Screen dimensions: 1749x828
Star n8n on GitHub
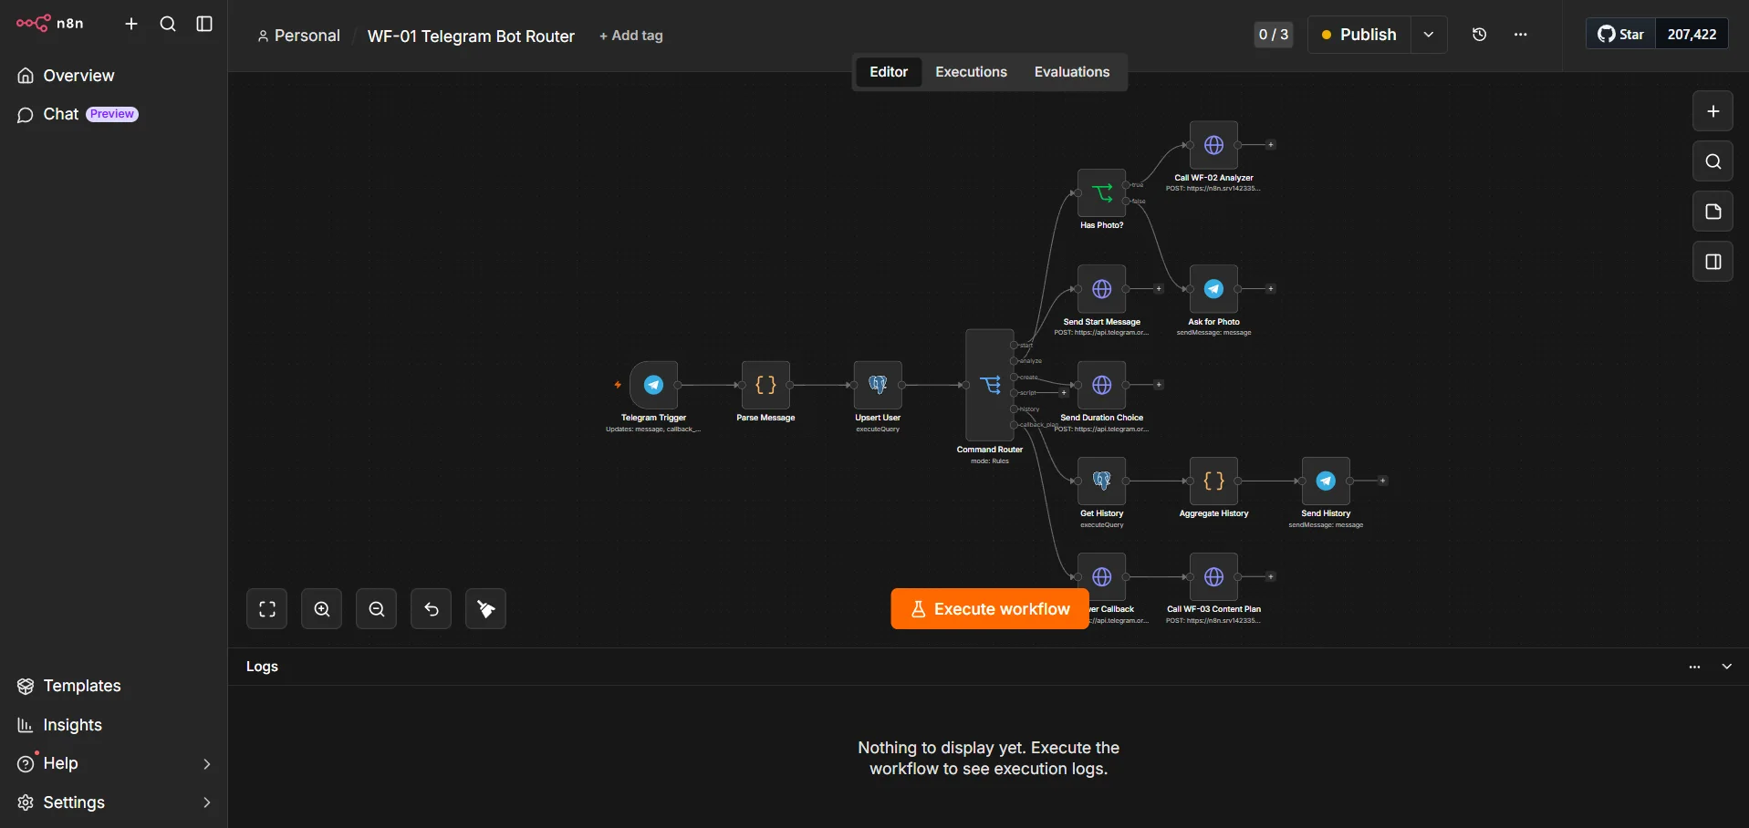tap(1620, 35)
